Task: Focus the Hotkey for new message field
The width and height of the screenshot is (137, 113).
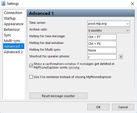Action: 102,37
